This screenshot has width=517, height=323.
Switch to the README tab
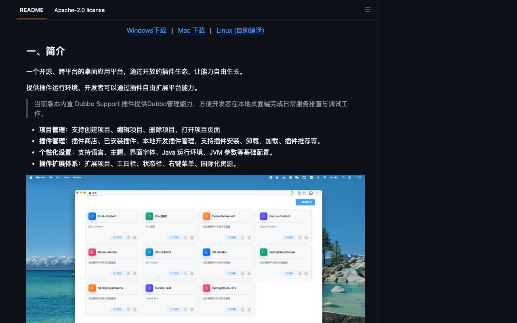pos(32,10)
